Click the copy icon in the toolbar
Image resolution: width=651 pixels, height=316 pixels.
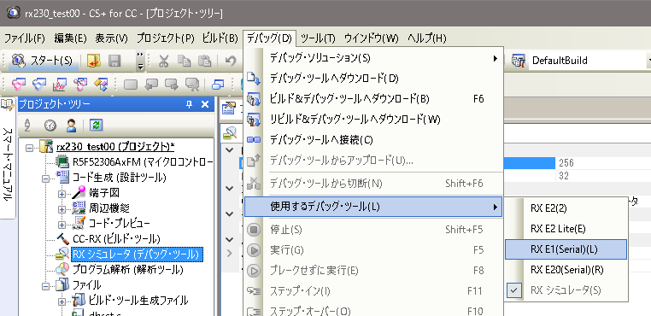coord(184,61)
